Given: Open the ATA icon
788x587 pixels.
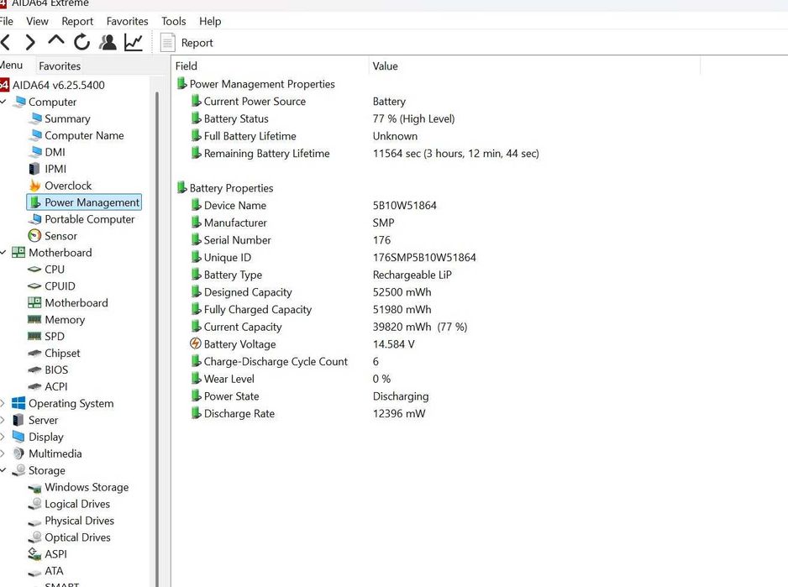Looking at the screenshot, I should click(x=34, y=571).
